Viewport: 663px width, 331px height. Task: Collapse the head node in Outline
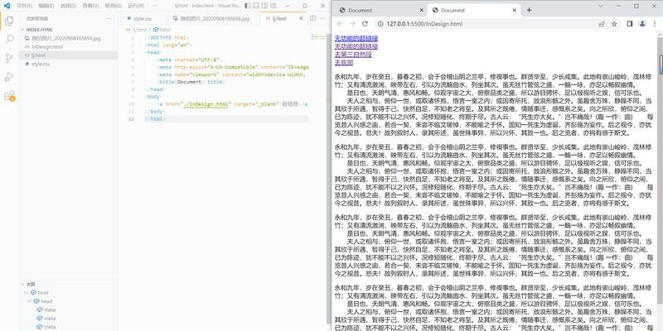click(x=29, y=301)
